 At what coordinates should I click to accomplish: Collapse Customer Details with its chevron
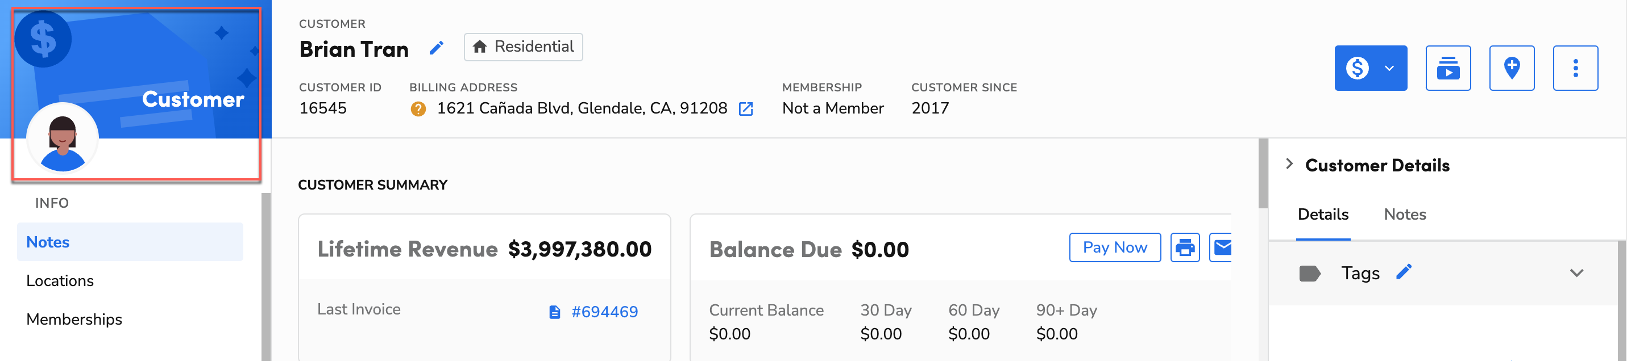click(1289, 163)
